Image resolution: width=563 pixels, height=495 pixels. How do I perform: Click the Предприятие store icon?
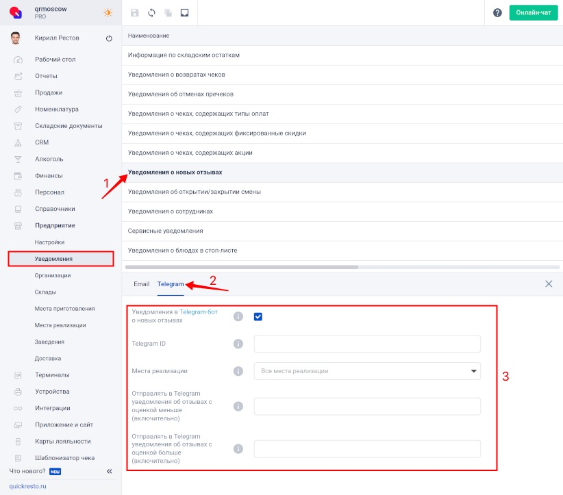click(x=18, y=226)
